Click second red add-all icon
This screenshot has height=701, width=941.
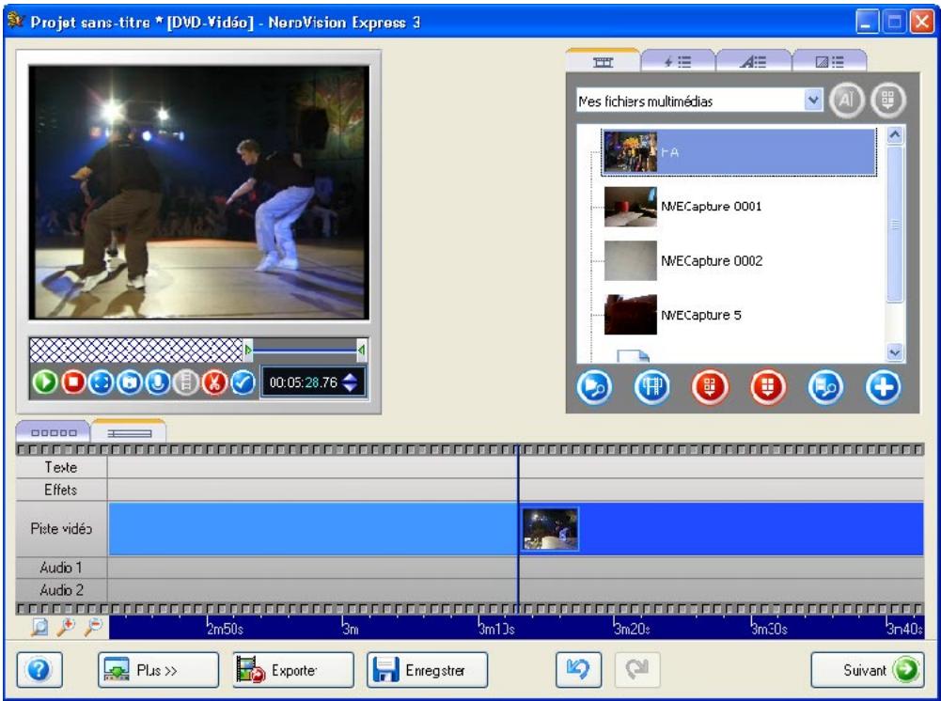(x=768, y=387)
